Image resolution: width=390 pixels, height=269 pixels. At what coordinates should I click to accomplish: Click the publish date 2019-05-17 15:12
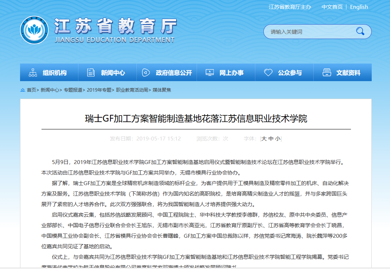[159, 139]
